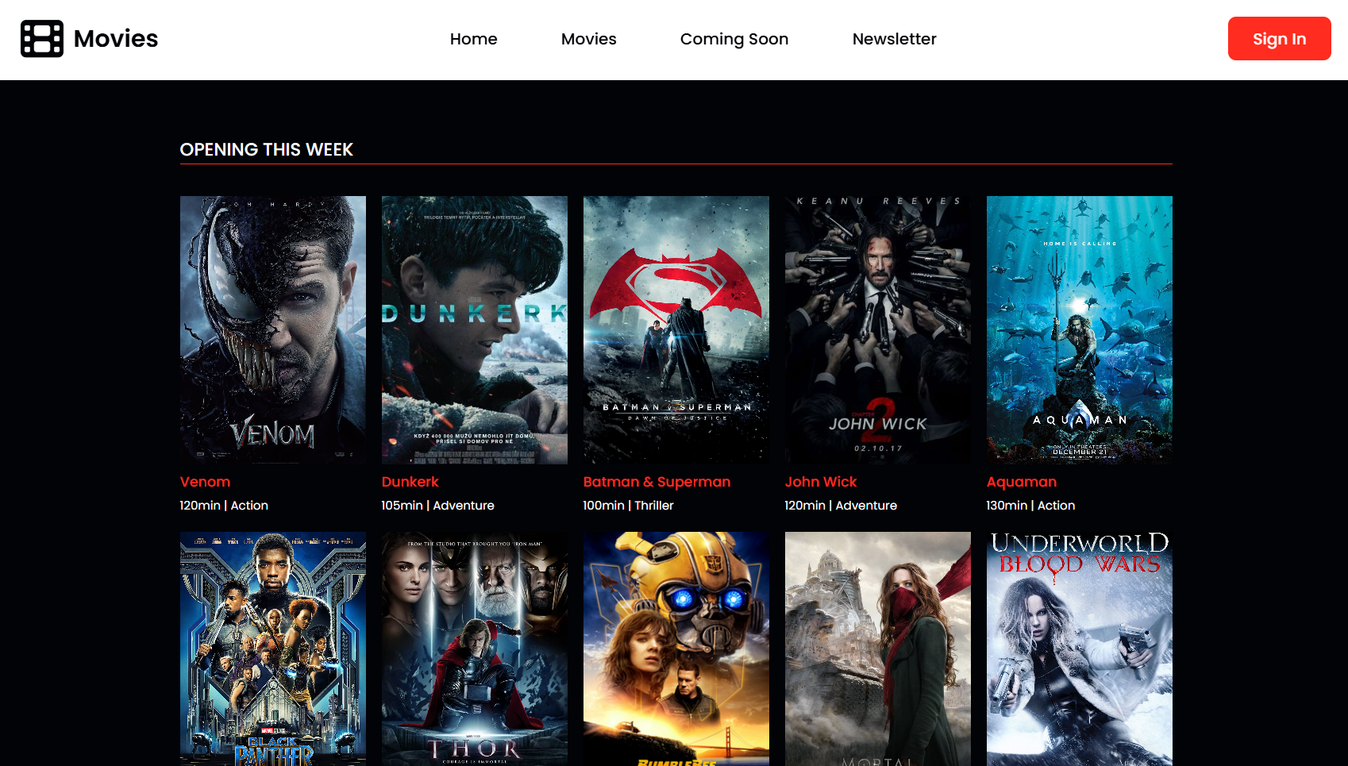Click the Venom title link
This screenshot has width=1348, height=766.
[x=205, y=482]
